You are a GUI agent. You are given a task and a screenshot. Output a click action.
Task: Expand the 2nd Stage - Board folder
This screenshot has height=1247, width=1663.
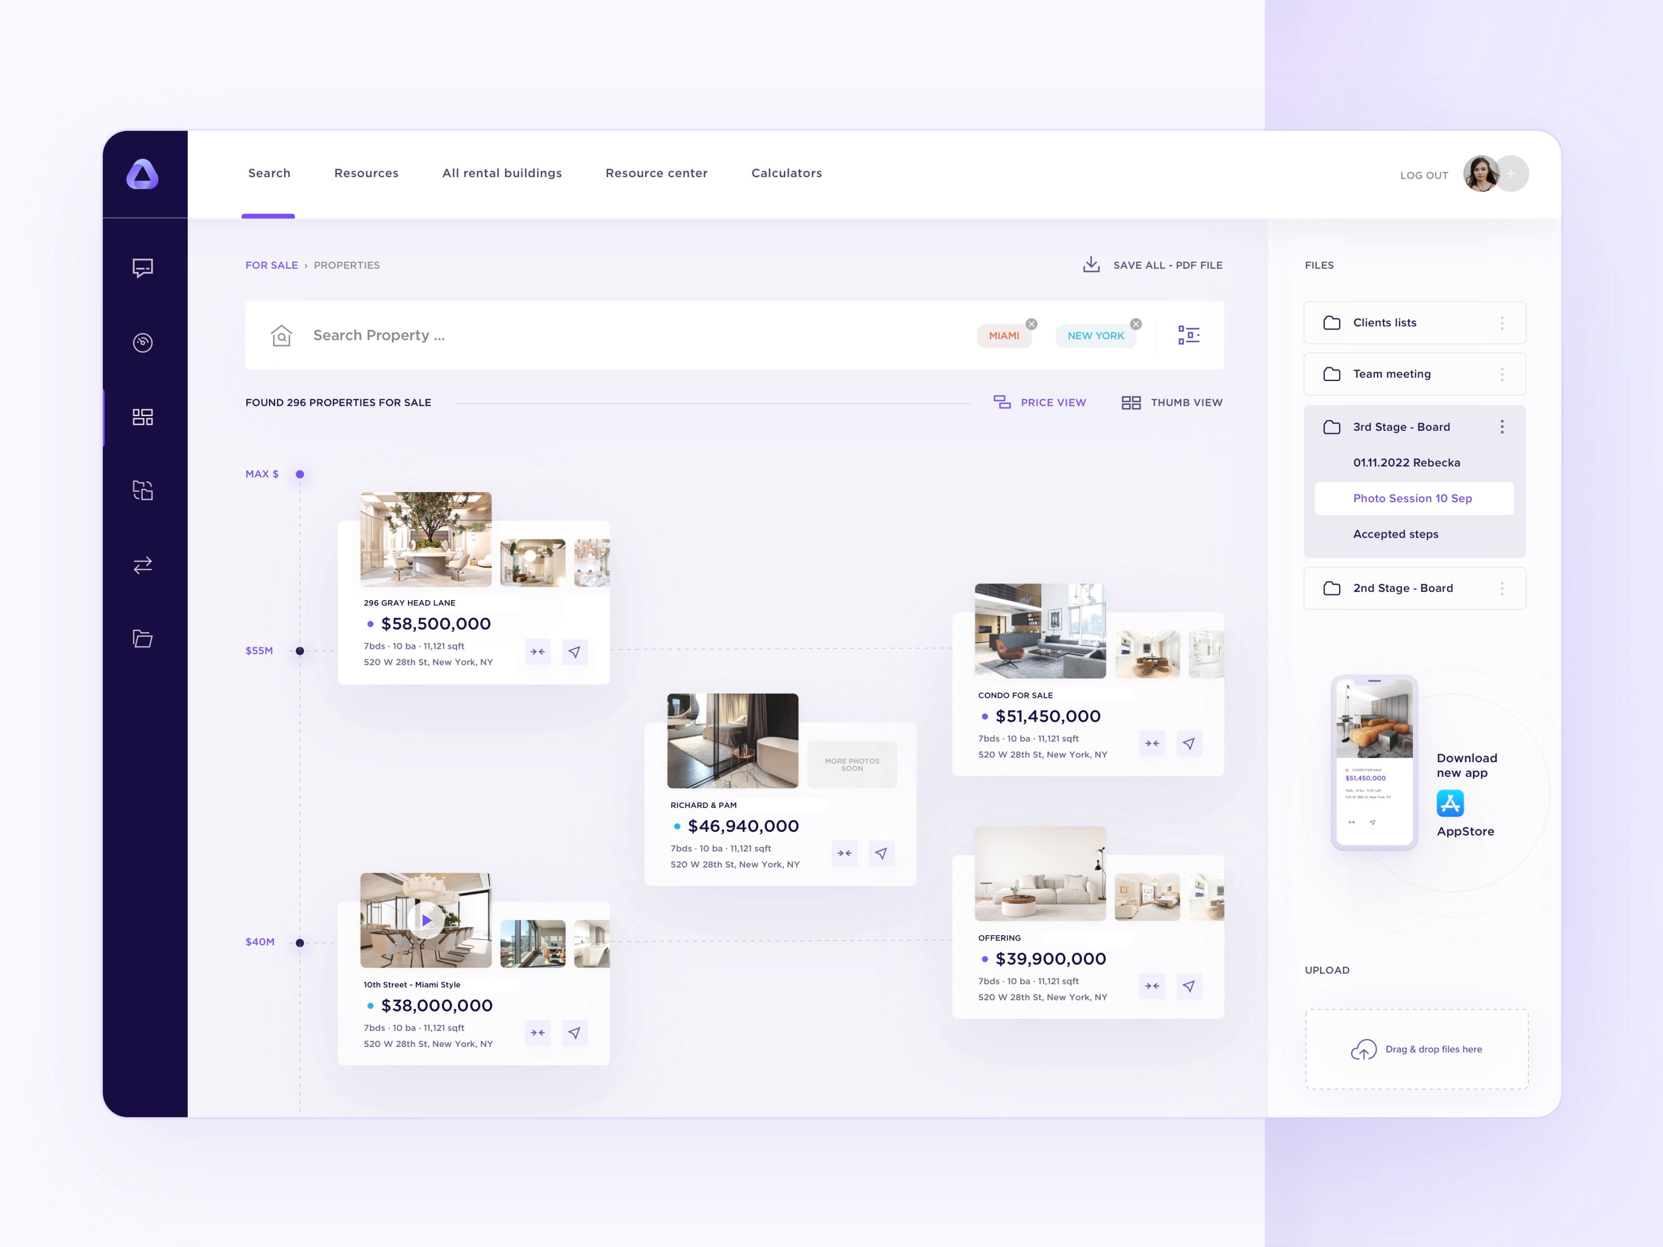pyautogui.click(x=1402, y=589)
